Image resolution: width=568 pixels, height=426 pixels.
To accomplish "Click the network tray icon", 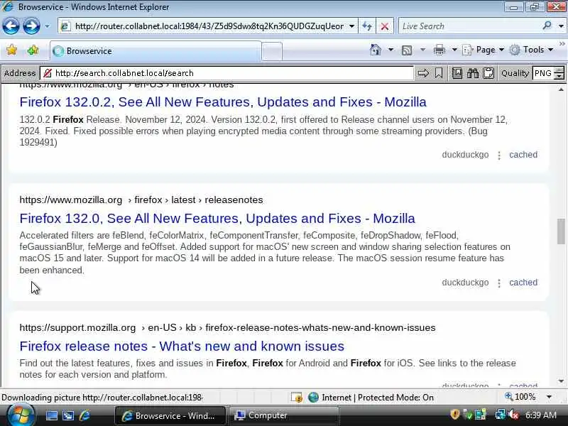I will pos(501,415).
